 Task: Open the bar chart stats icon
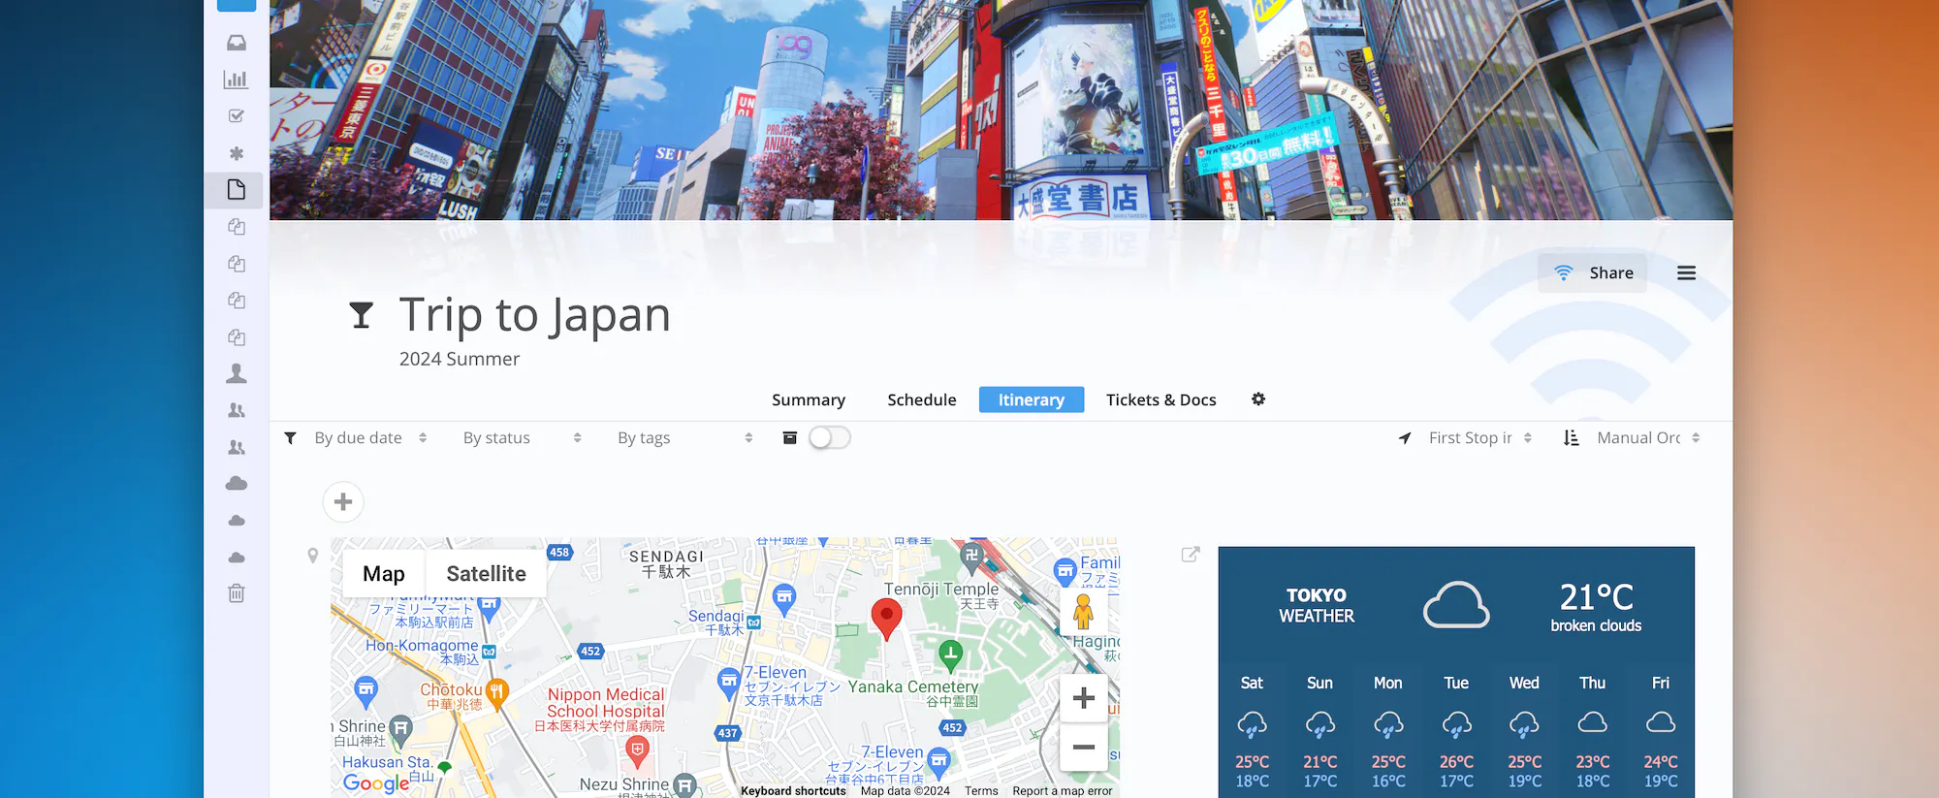point(236,80)
